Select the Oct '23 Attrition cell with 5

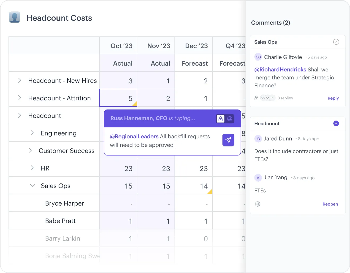118,98
